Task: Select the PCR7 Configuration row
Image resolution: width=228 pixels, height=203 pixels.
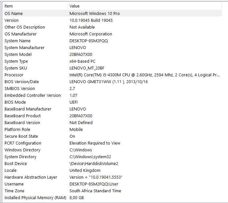Action: point(23,143)
